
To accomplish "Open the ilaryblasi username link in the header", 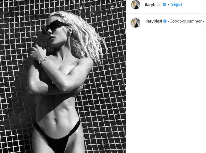I will 153,5.
